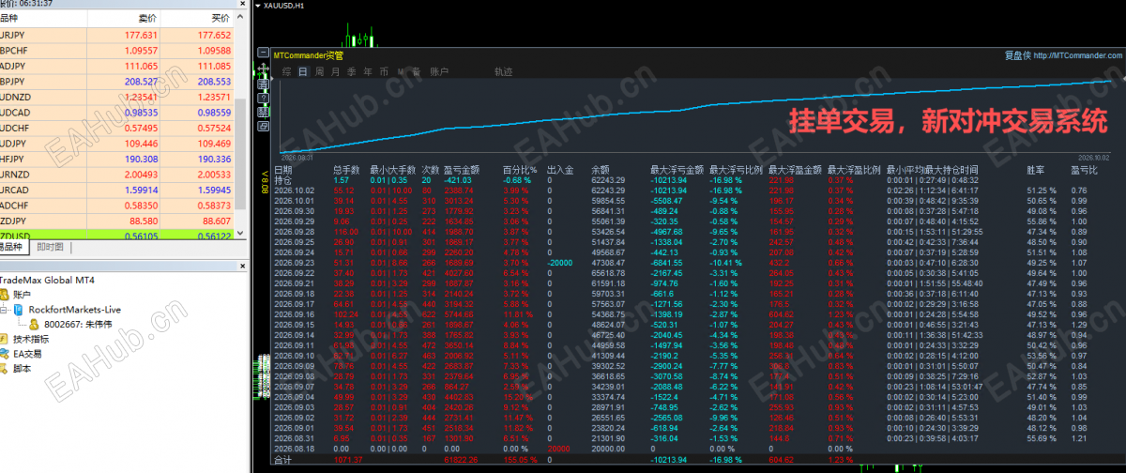This screenshot has width=1126, height=473.
Task: Click the account 8002667 user icon
Action: click(x=33, y=324)
